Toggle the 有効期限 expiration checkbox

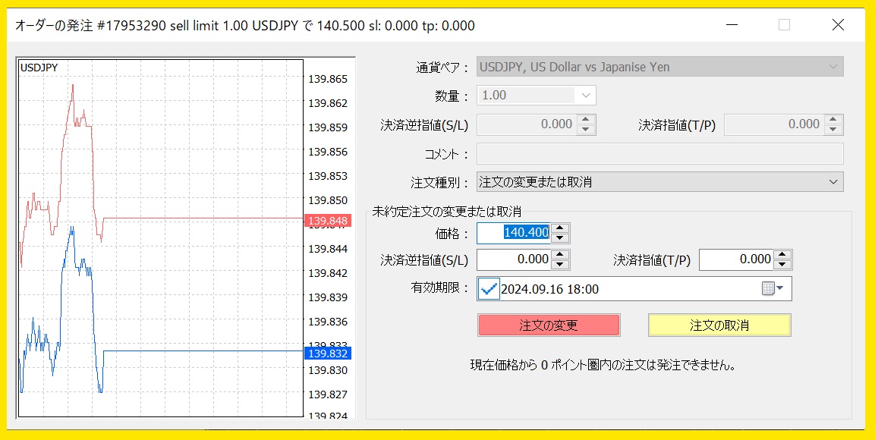coord(489,289)
